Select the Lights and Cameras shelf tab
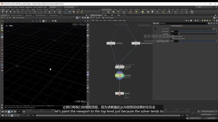This screenshot has width=218, height=122. 107,9
